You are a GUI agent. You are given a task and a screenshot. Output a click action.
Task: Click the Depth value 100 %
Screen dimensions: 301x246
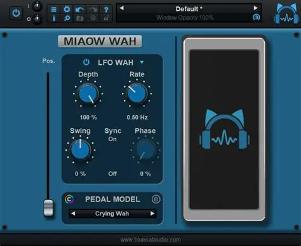click(88, 117)
